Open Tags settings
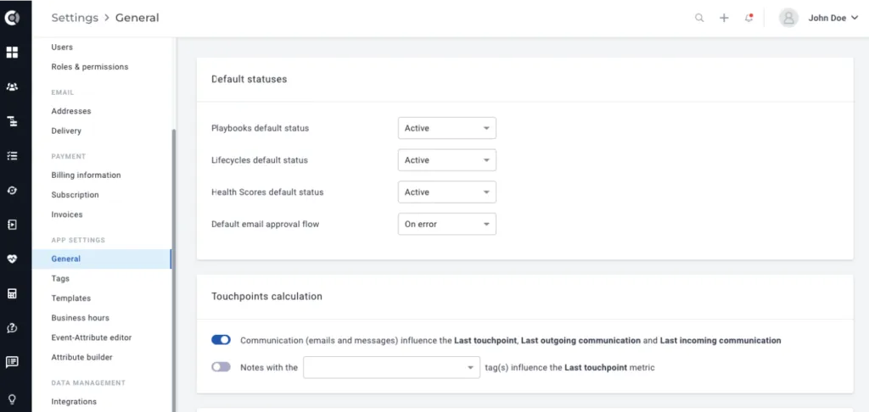The image size is (869, 412). click(x=60, y=279)
